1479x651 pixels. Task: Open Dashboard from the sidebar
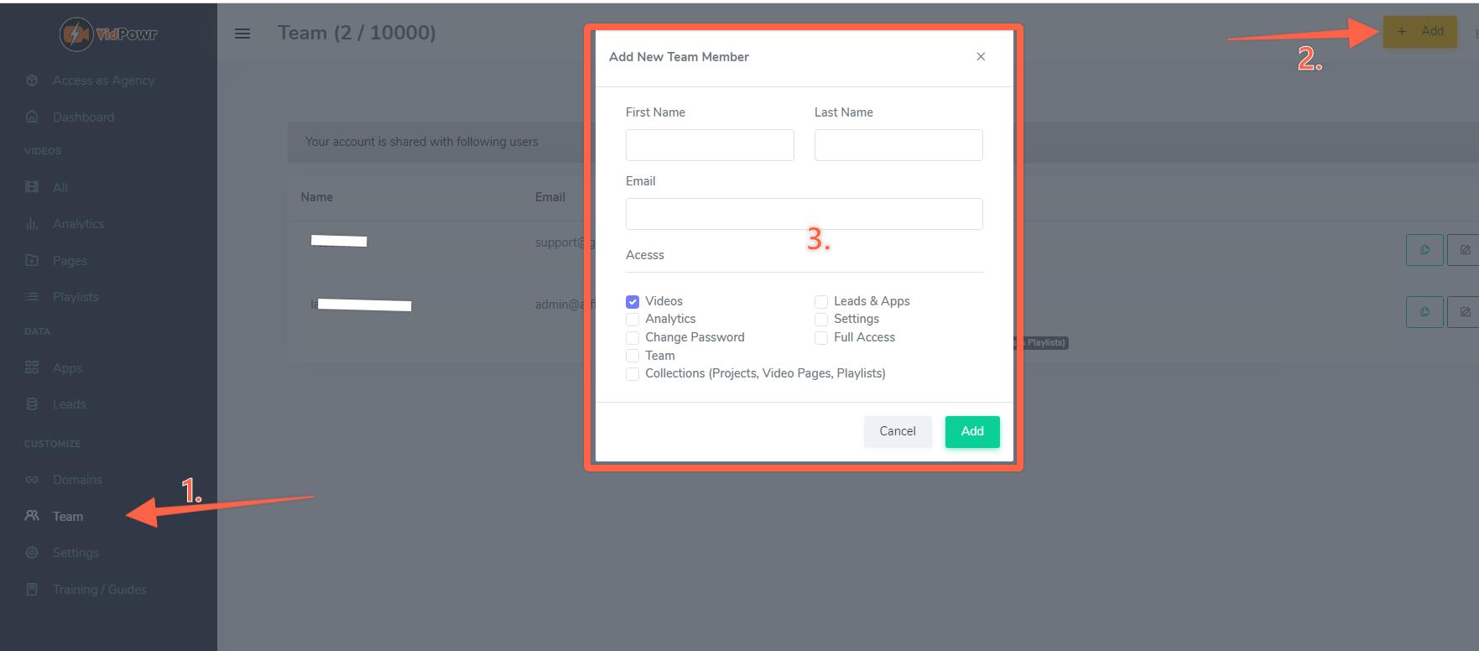[83, 117]
